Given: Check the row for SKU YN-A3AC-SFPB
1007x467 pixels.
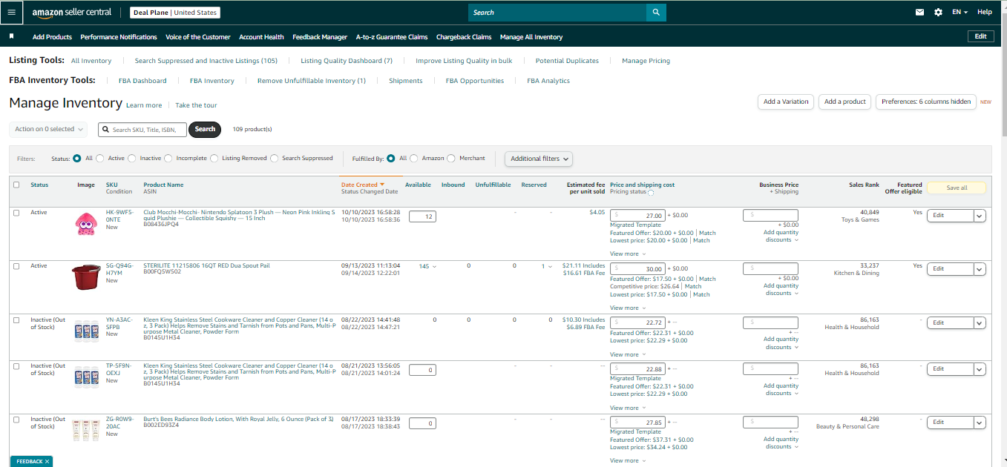Looking at the screenshot, I should (x=16, y=320).
